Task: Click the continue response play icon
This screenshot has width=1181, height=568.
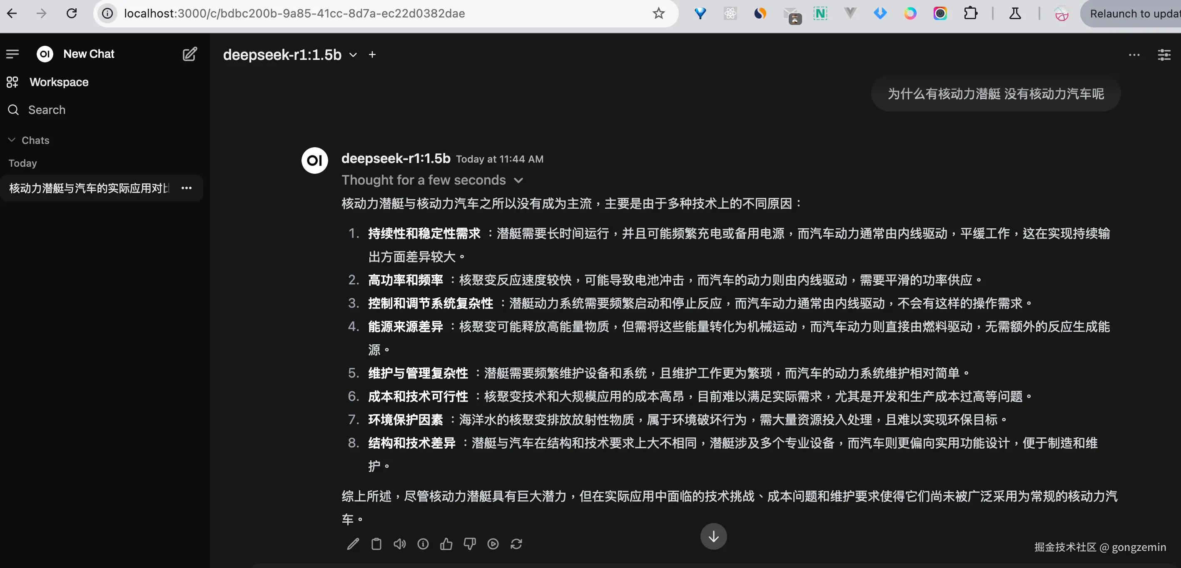Action: click(493, 544)
